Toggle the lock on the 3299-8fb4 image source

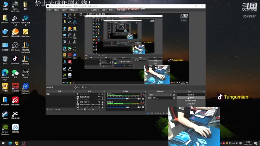[x=102, y=104]
